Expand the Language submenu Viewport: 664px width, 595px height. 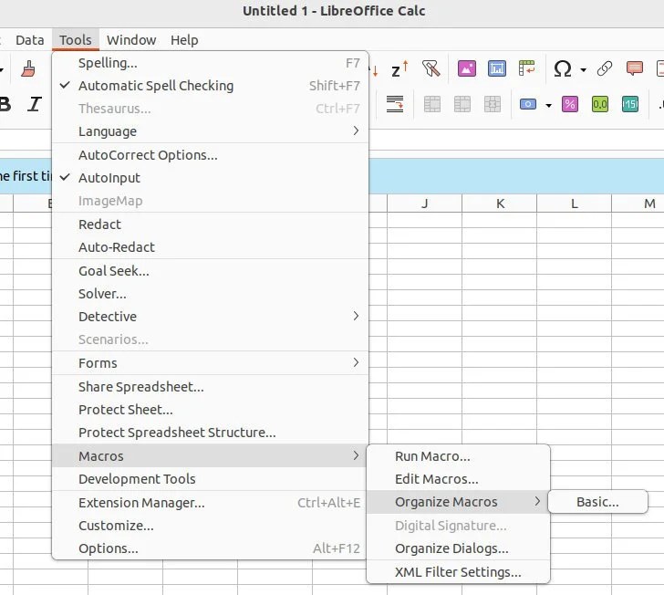tap(210, 131)
